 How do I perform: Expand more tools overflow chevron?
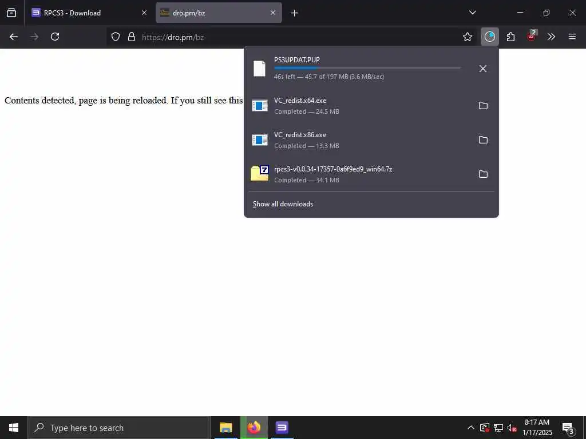coord(551,37)
